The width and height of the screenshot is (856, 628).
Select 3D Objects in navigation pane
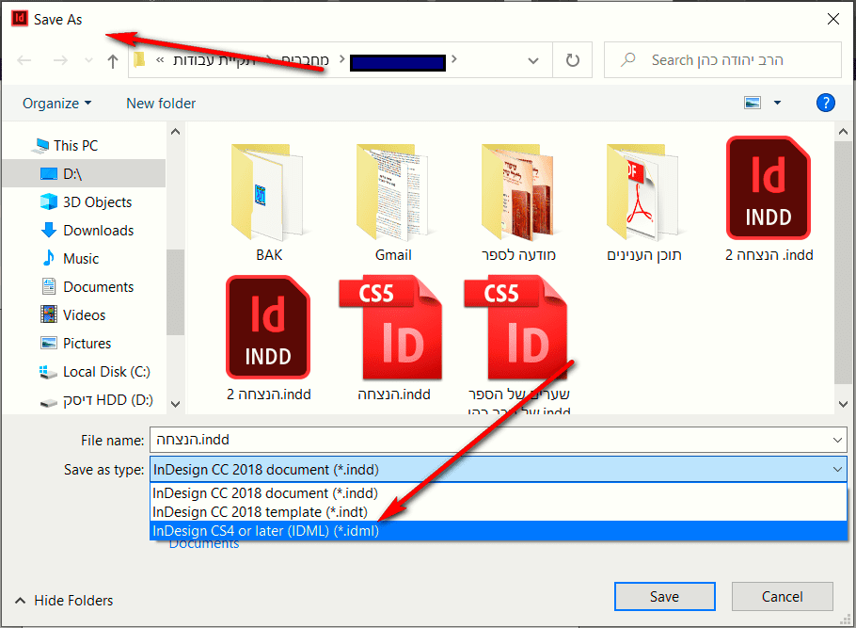[x=87, y=202]
